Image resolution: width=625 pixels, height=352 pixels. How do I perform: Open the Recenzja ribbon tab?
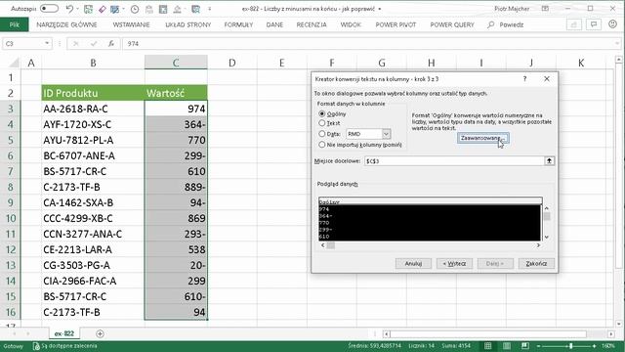tap(312, 24)
